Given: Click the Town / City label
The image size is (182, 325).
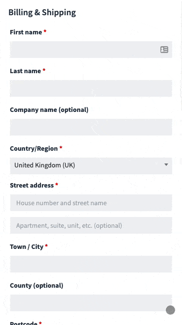Looking at the screenshot, I should coord(27,246).
